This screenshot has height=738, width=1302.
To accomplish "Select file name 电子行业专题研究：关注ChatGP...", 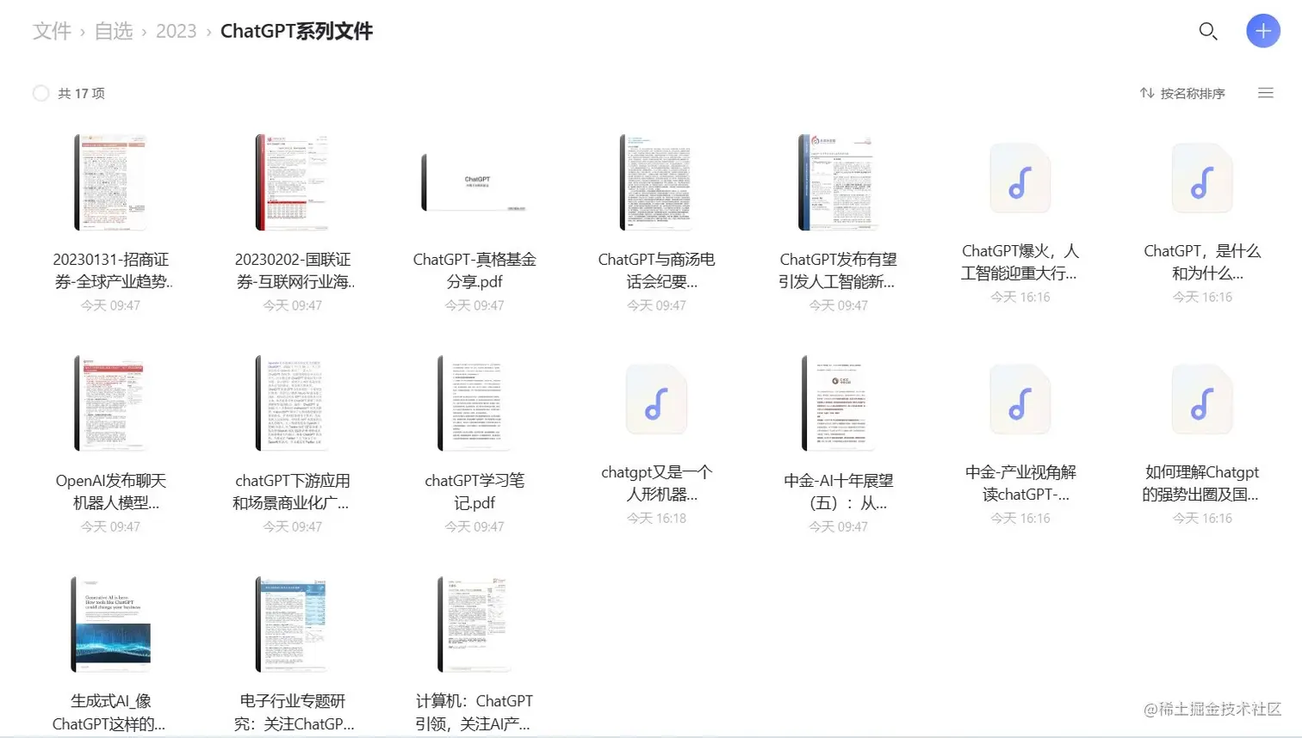I will pos(293,712).
